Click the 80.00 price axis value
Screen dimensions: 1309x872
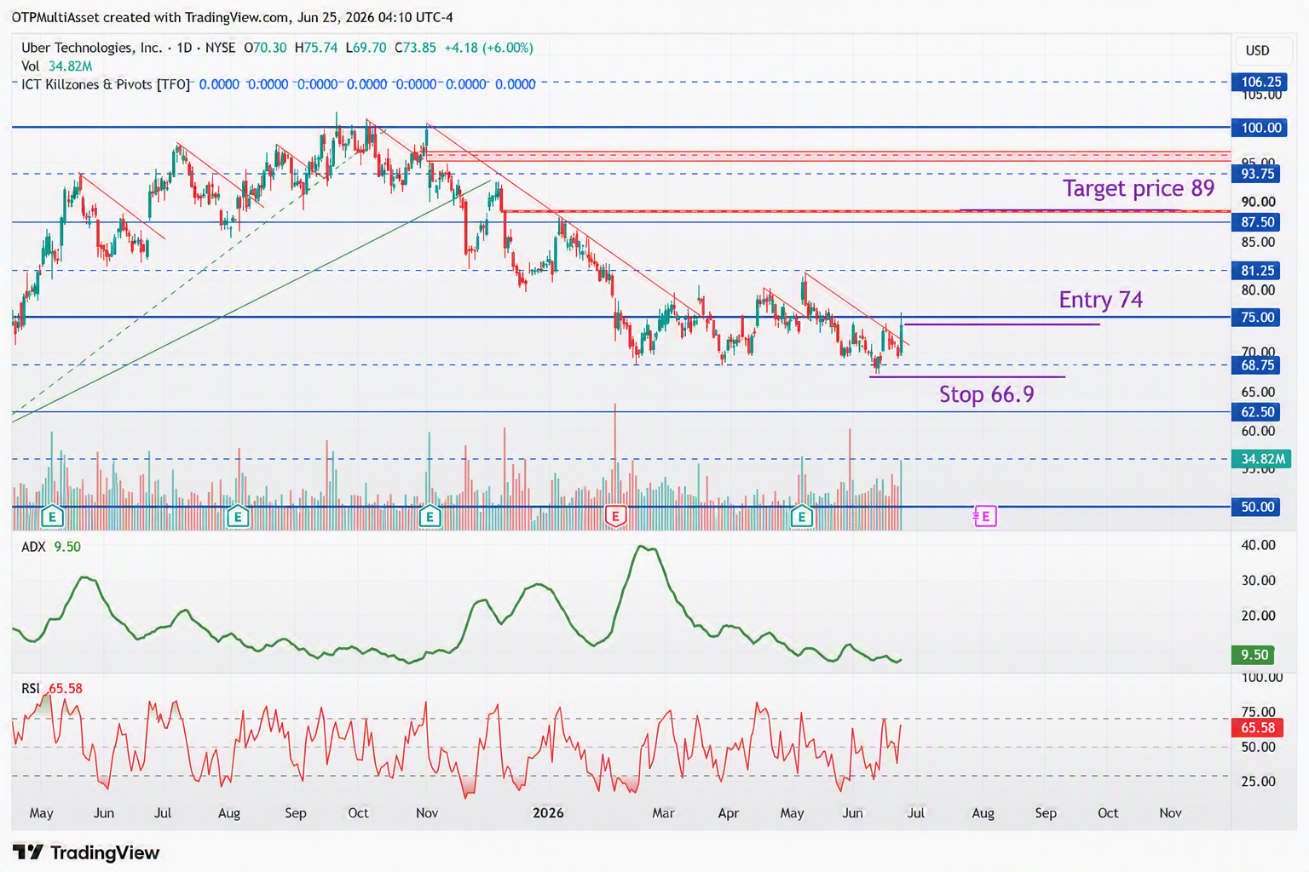tap(1259, 290)
